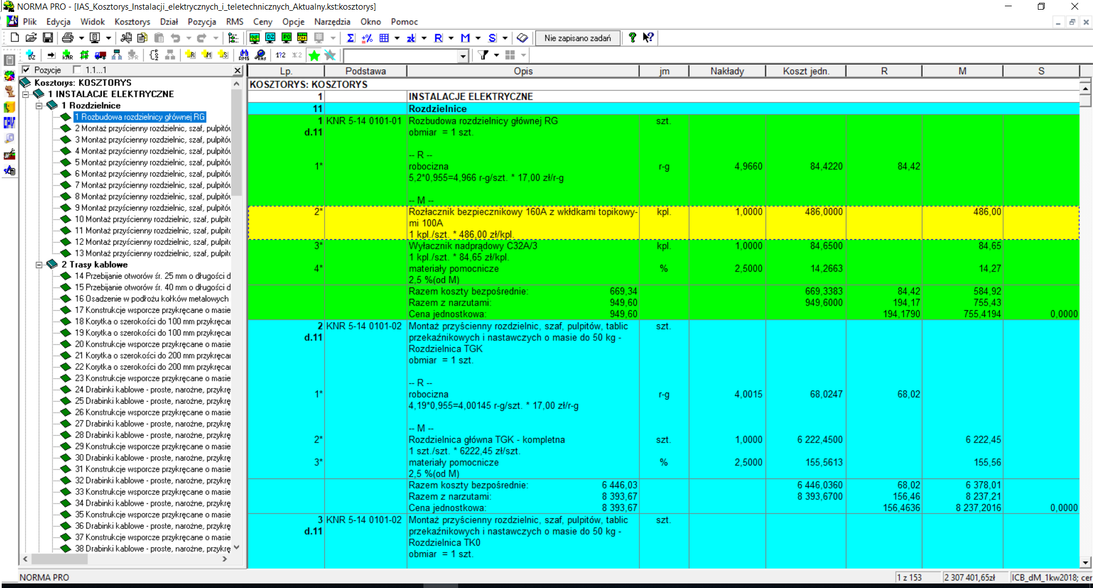Click the CPV icon in left sidebar
1093x588 pixels.
pyautogui.click(x=9, y=122)
